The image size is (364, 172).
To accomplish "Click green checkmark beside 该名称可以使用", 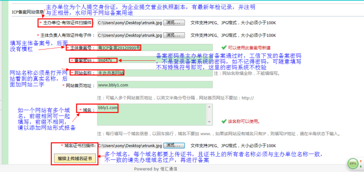I will 224,121.
